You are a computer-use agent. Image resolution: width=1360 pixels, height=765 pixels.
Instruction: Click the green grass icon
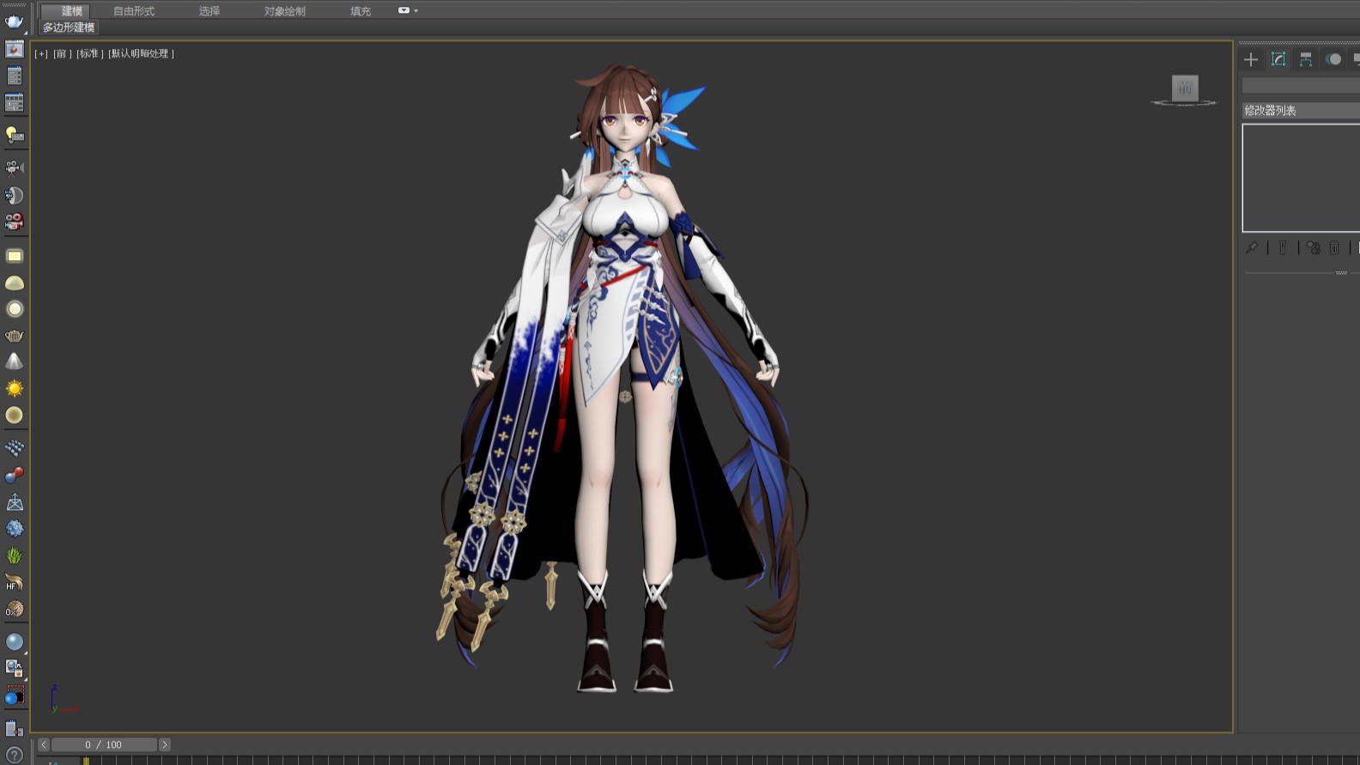(15, 556)
